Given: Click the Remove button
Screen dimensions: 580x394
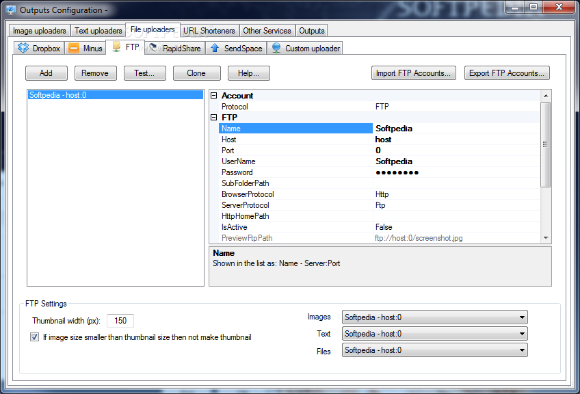Looking at the screenshot, I should point(96,73).
